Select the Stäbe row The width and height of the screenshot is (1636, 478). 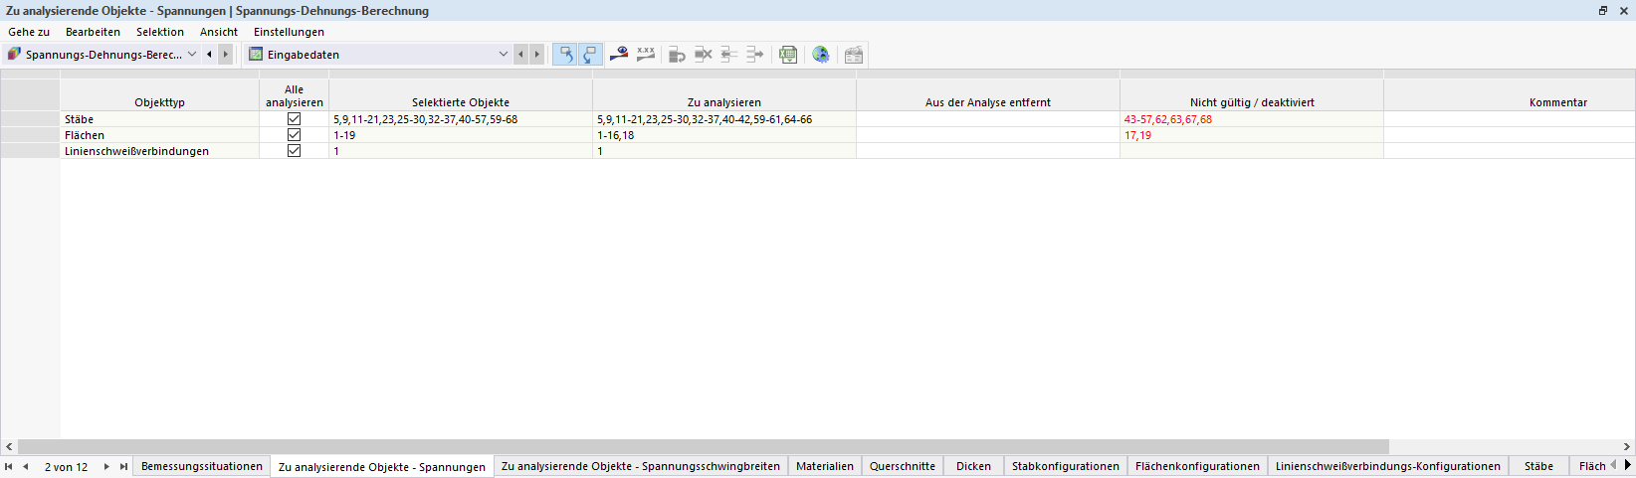coord(30,119)
